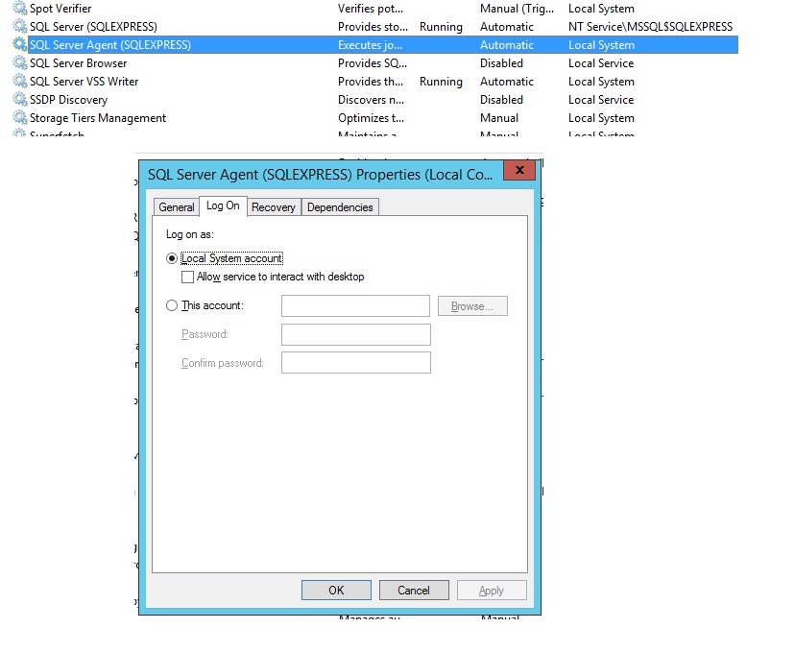The height and width of the screenshot is (653, 795).
Task: Click the SQL Server Browser service icon
Action: click(20, 63)
